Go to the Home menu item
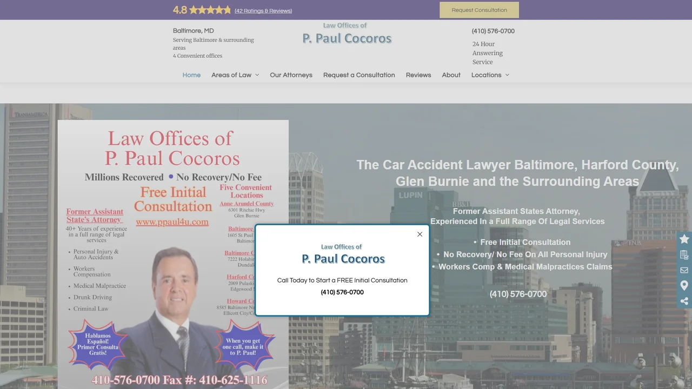 pyautogui.click(x=191, y=75)
